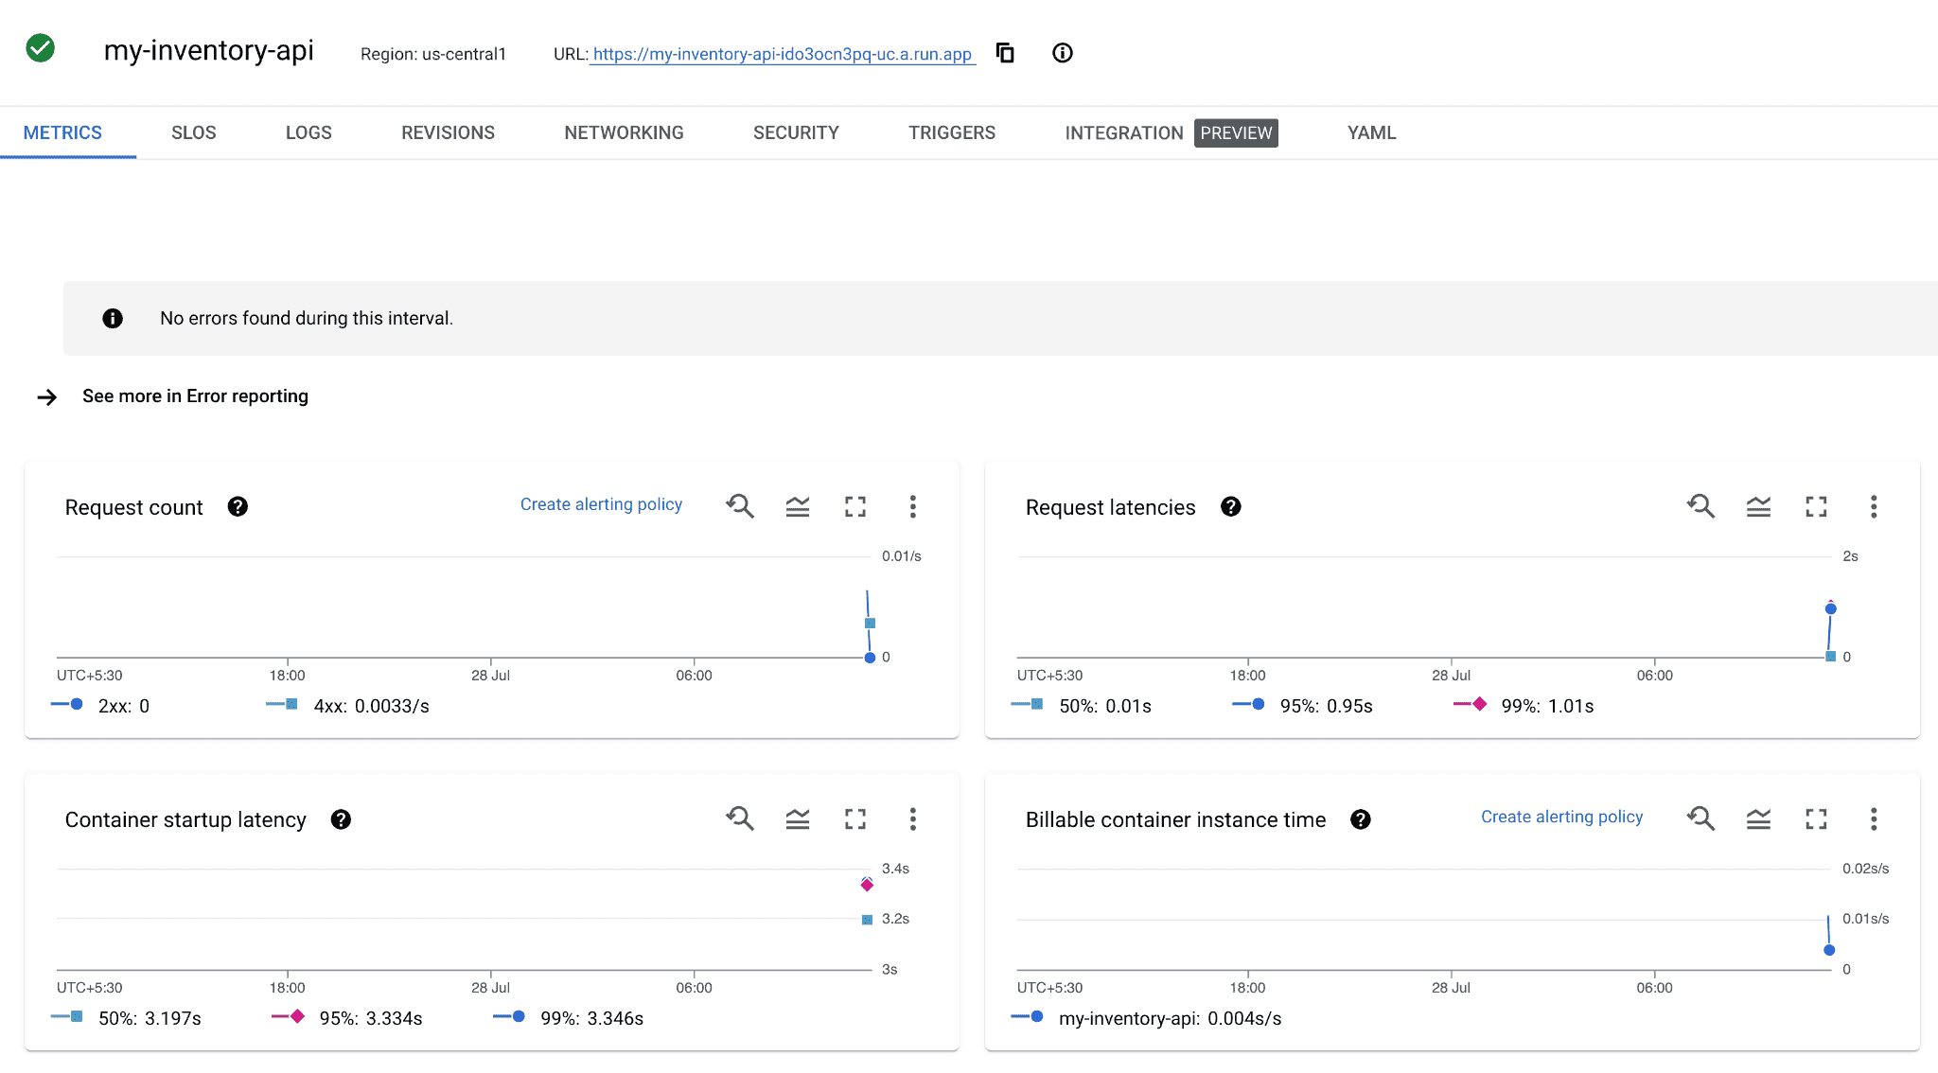Screen dimensions: 1938x1073
Task: View Request latencies in Metrics Explorer
Action: 1700,506
